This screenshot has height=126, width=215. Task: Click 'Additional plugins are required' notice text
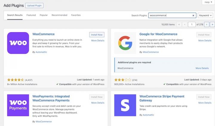click(x=134, y=62)
